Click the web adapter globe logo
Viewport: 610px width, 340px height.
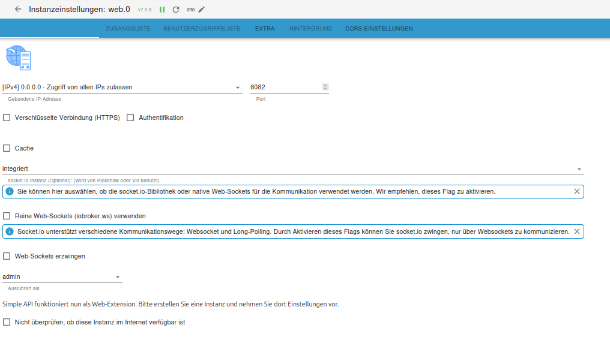point(18,58)
